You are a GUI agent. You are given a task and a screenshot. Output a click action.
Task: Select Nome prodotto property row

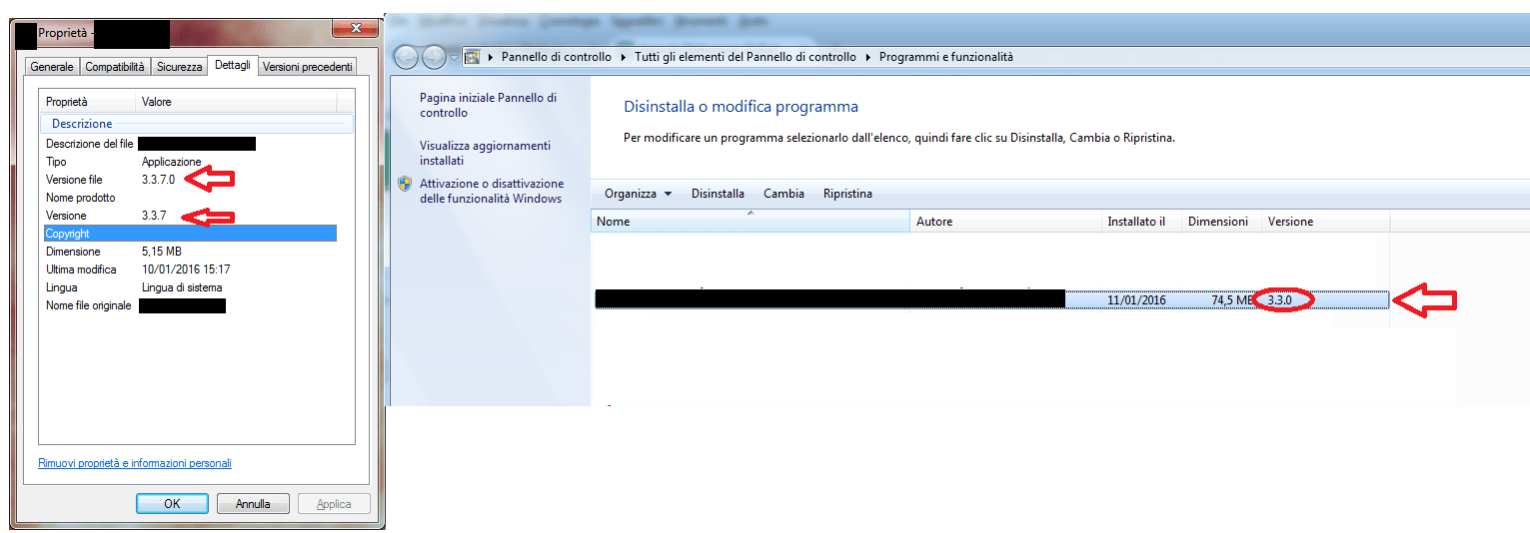pos(190,198)
